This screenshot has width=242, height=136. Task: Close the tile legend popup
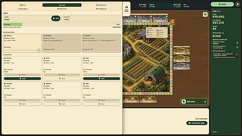[x=166, y=29]
